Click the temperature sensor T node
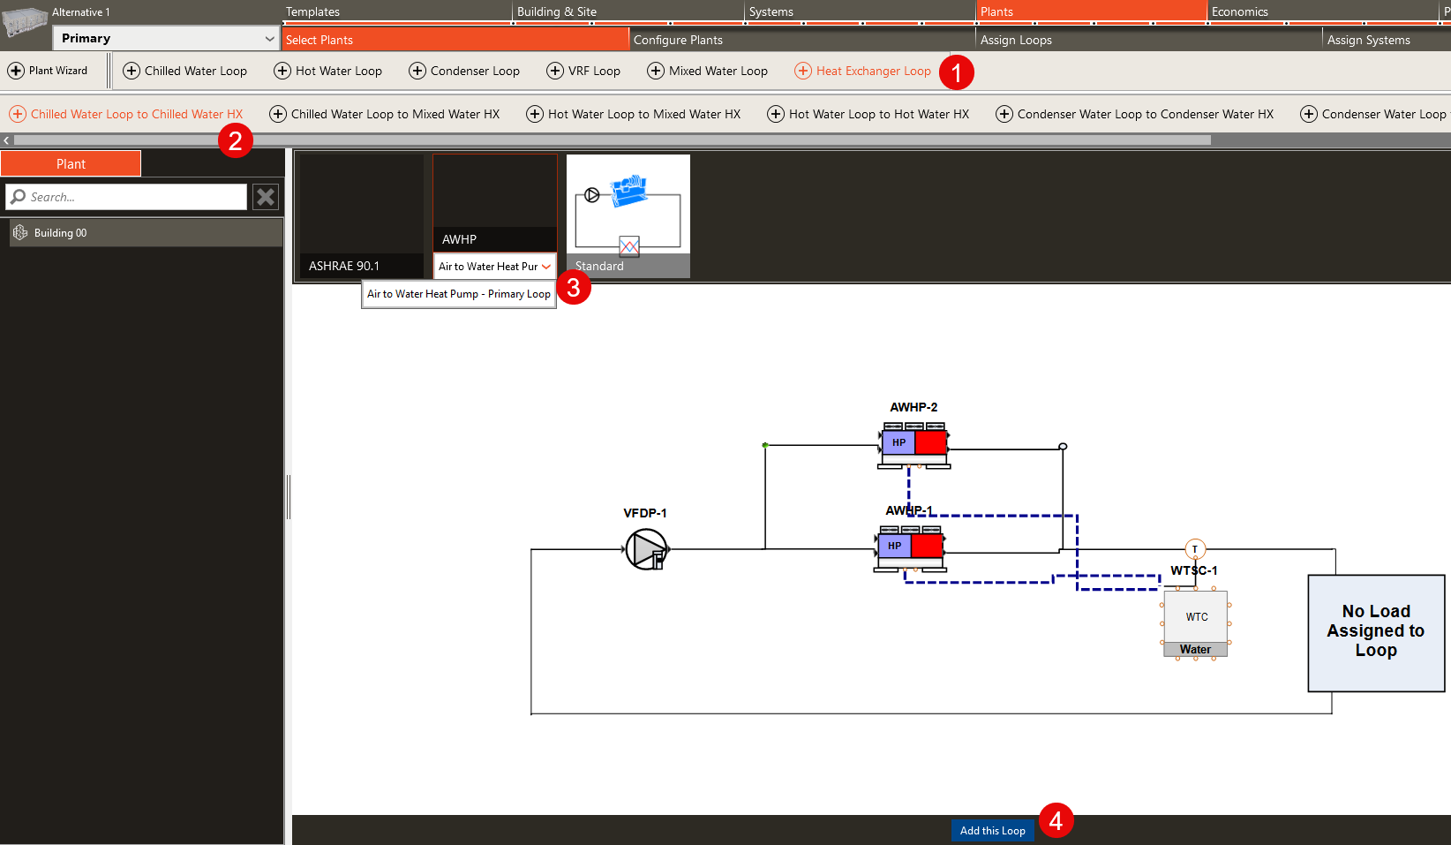The height and width of the screenshot is (845, 1451). coord(1195,549)
